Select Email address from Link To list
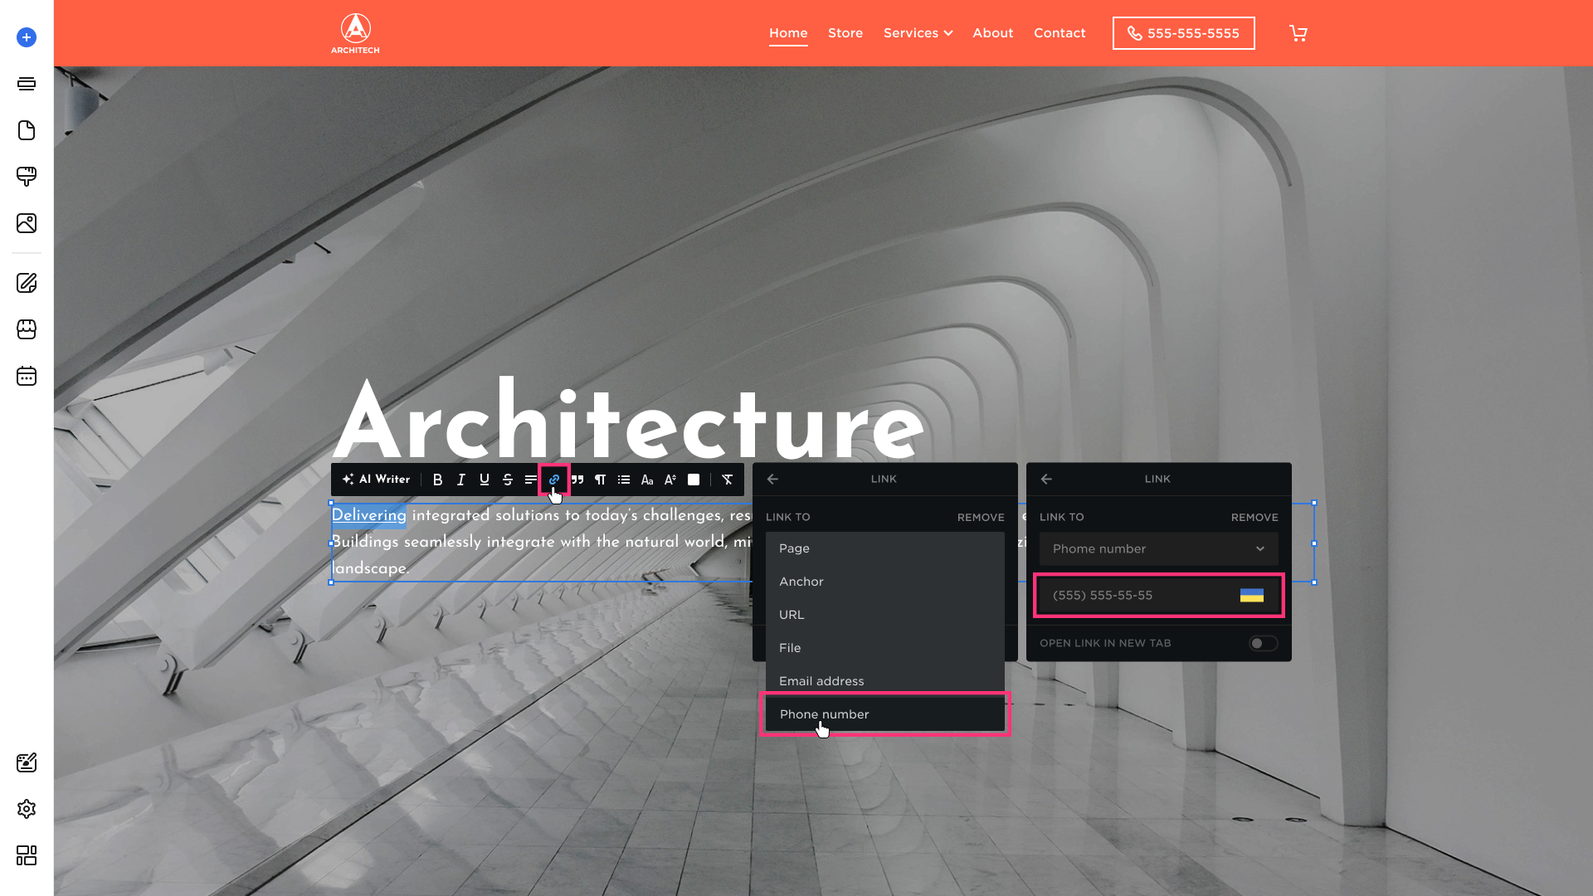1593x896 pixels. coord(821,681)
